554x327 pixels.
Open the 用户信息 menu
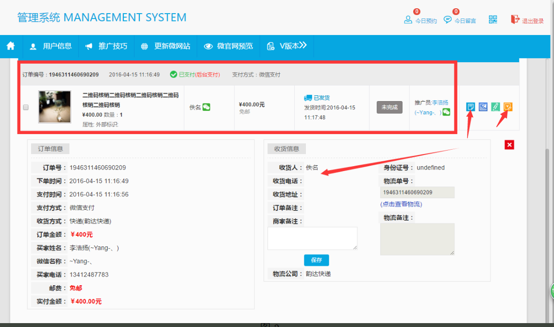pyautogui.click(x=51, y=46)
